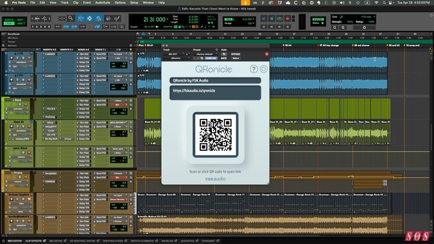Click the 07 A5 key change marker

(x=329, y=45)
